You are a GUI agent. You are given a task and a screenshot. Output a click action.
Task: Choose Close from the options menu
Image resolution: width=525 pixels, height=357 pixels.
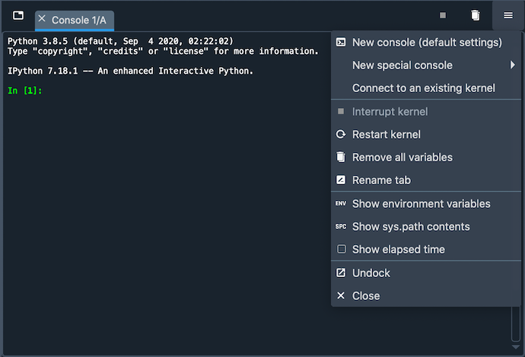click(x=365, y=296)
